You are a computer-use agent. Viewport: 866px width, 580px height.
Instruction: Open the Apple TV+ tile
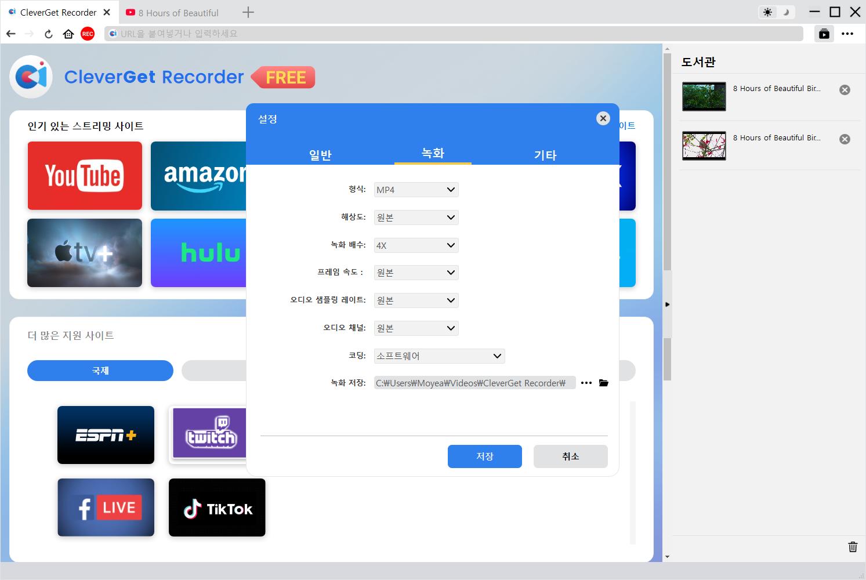pyautogui.click(x=85, y=253)
